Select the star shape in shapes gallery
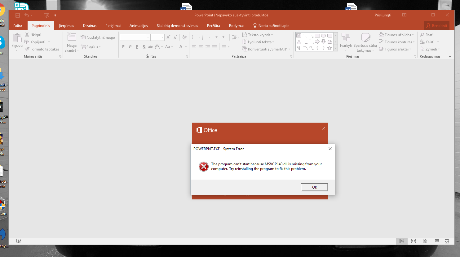 click(x=330, y=48)
